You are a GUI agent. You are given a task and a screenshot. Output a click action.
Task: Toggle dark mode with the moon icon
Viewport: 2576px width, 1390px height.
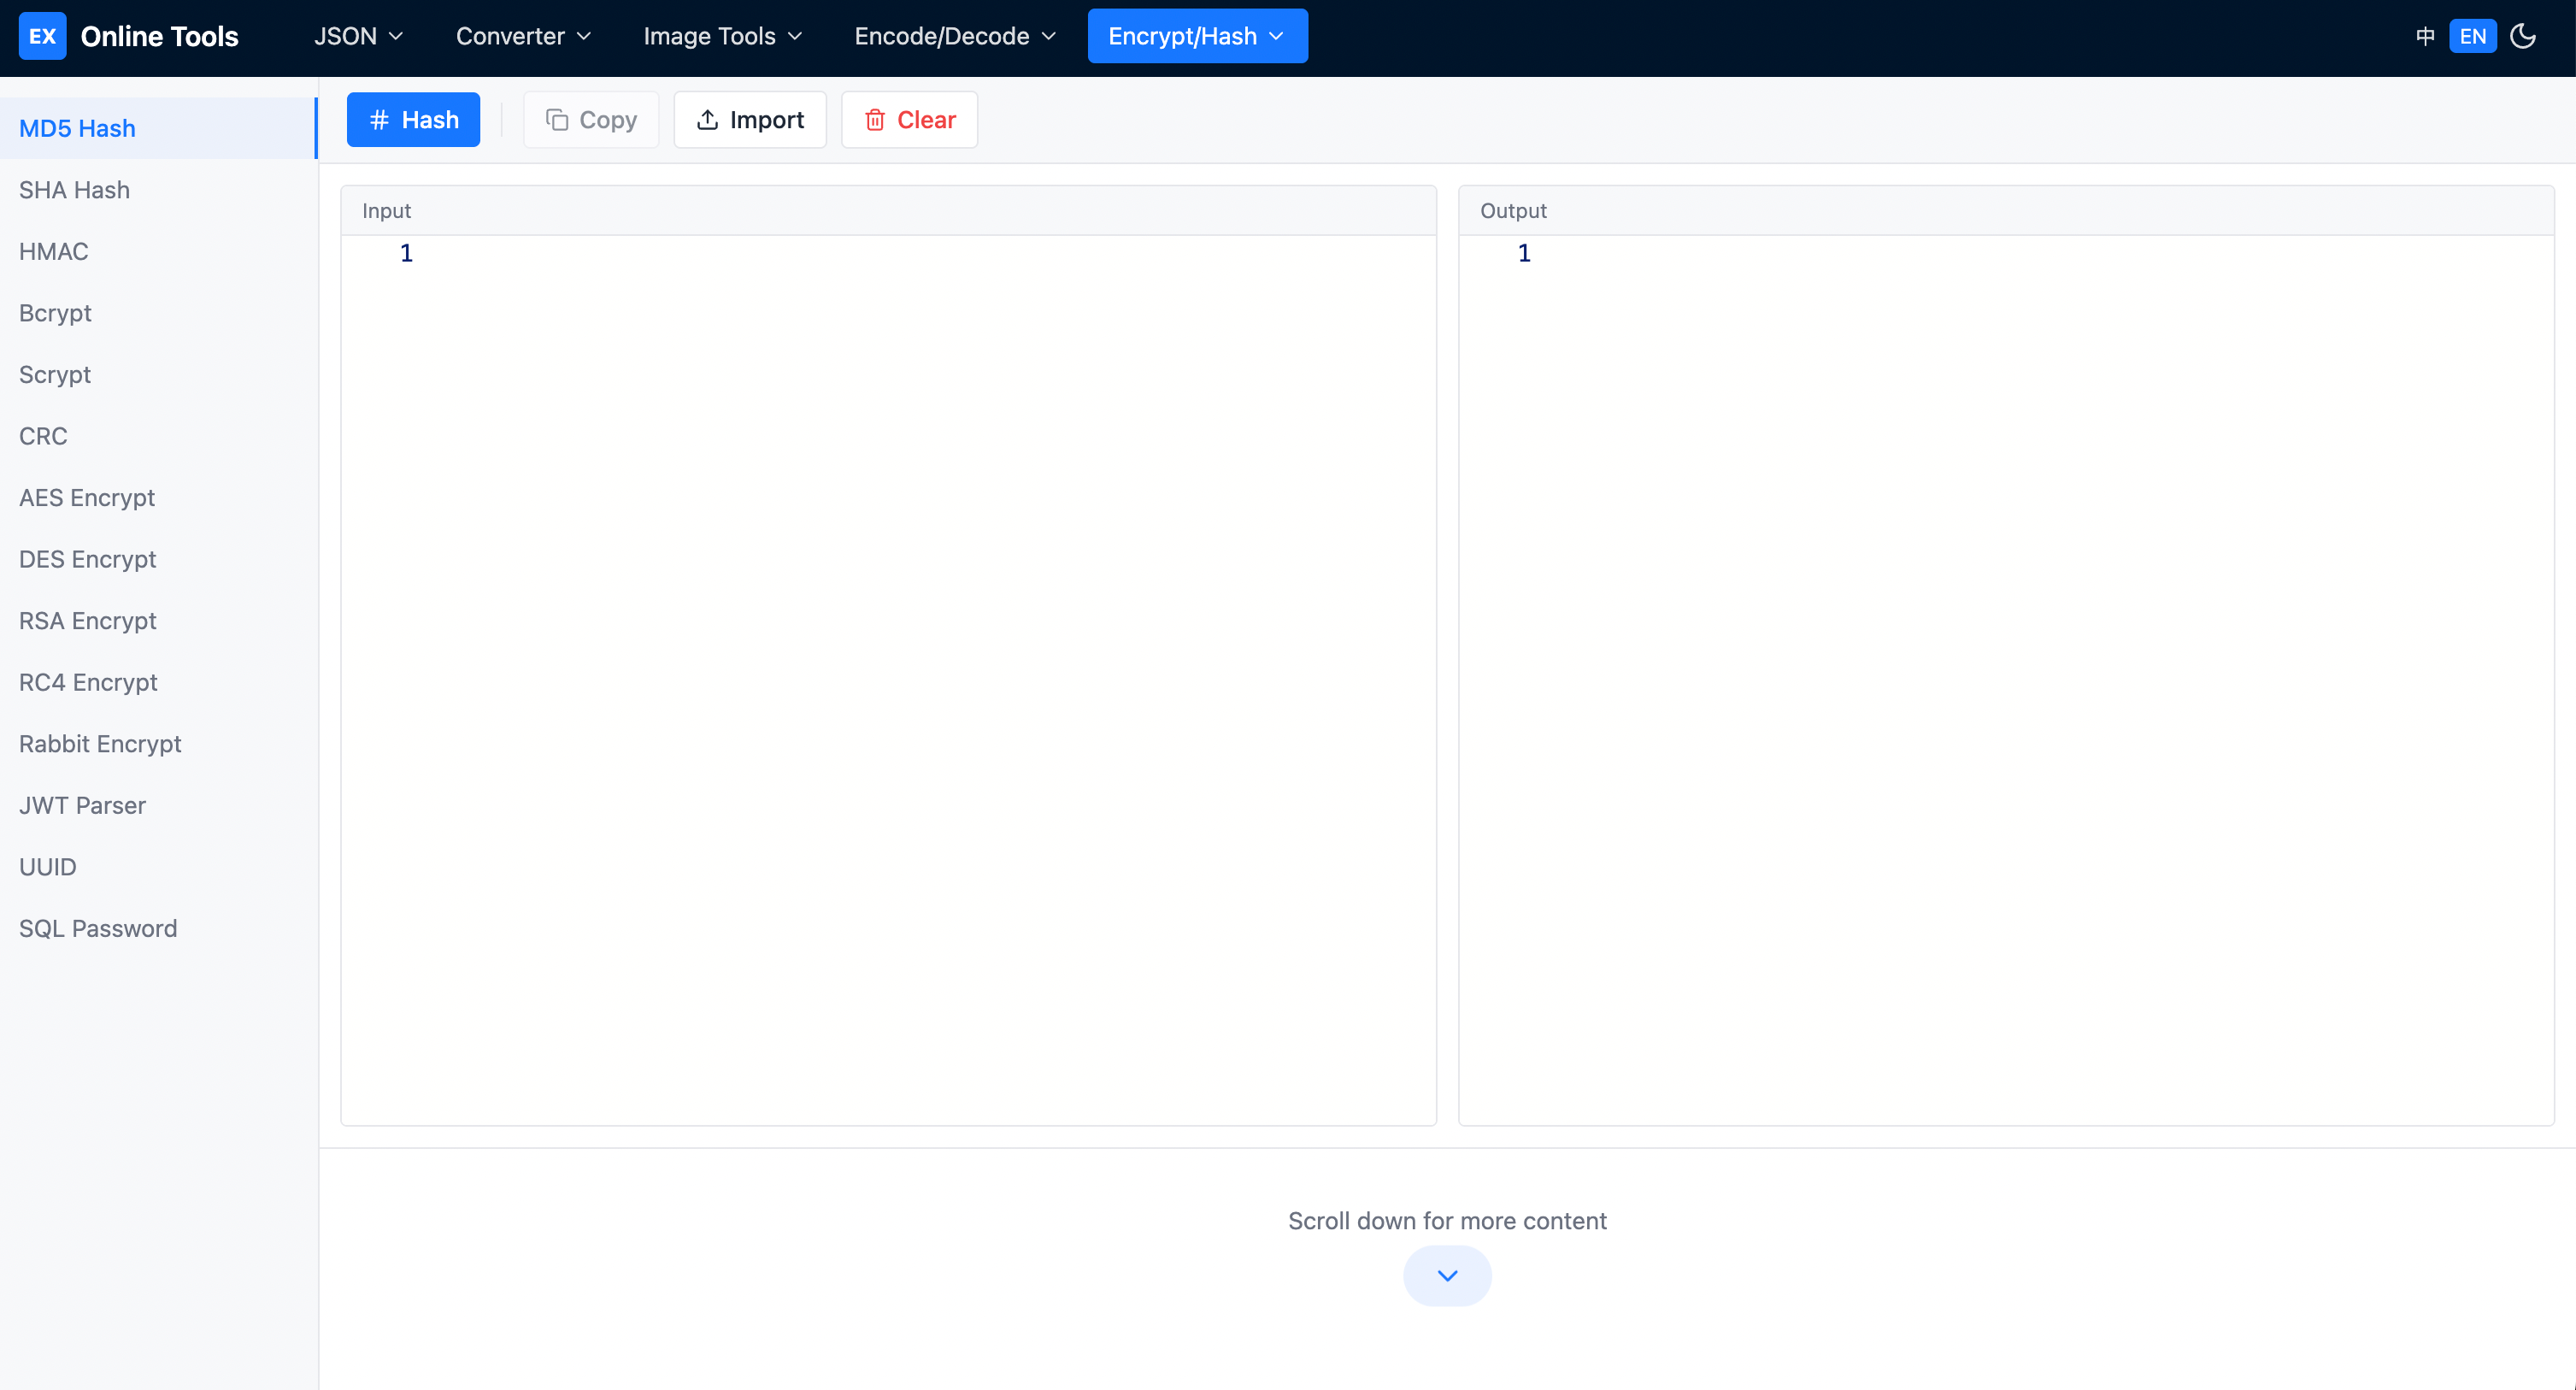click(2523, 36)
